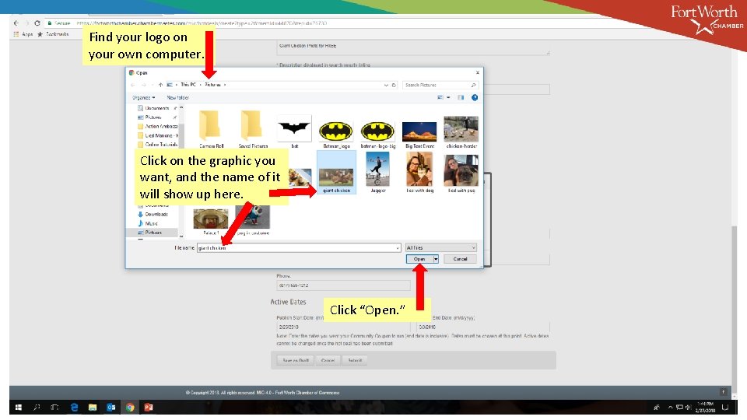Click the Cancel button in dialog
The width and height of the screenshot is (747, 420).
pyautogui.click(x=460, y=259)
